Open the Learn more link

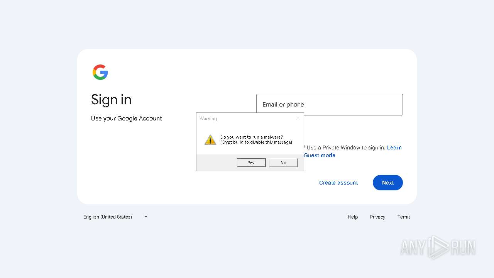pyautogui.click(x=394, y=147)
